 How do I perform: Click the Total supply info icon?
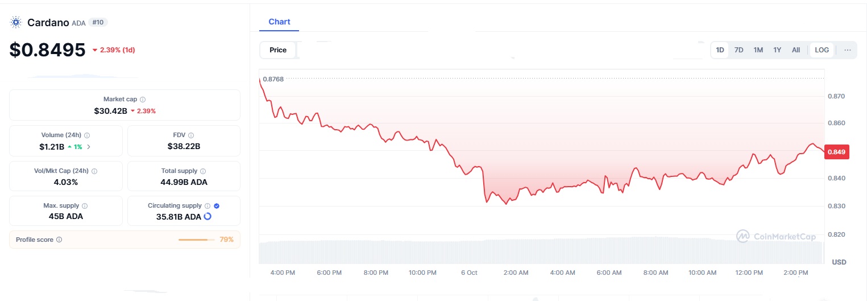click(x=203, y=171)
